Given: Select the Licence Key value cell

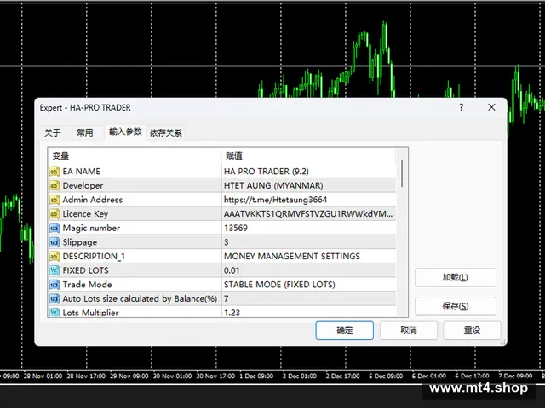Looking at the screenshot, I should [x=309, y=214].
